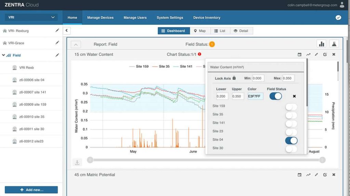Open the bar chart report icon
Screen dimensions: 350x196
click(x=321, y=44)
